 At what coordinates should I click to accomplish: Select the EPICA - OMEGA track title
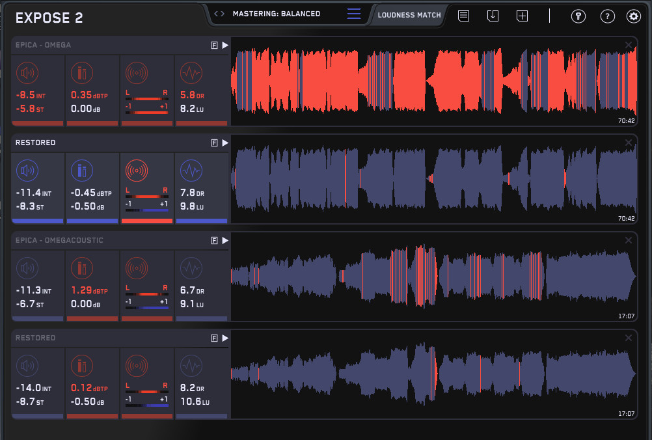pyautogui.click(x=43, y=45)
